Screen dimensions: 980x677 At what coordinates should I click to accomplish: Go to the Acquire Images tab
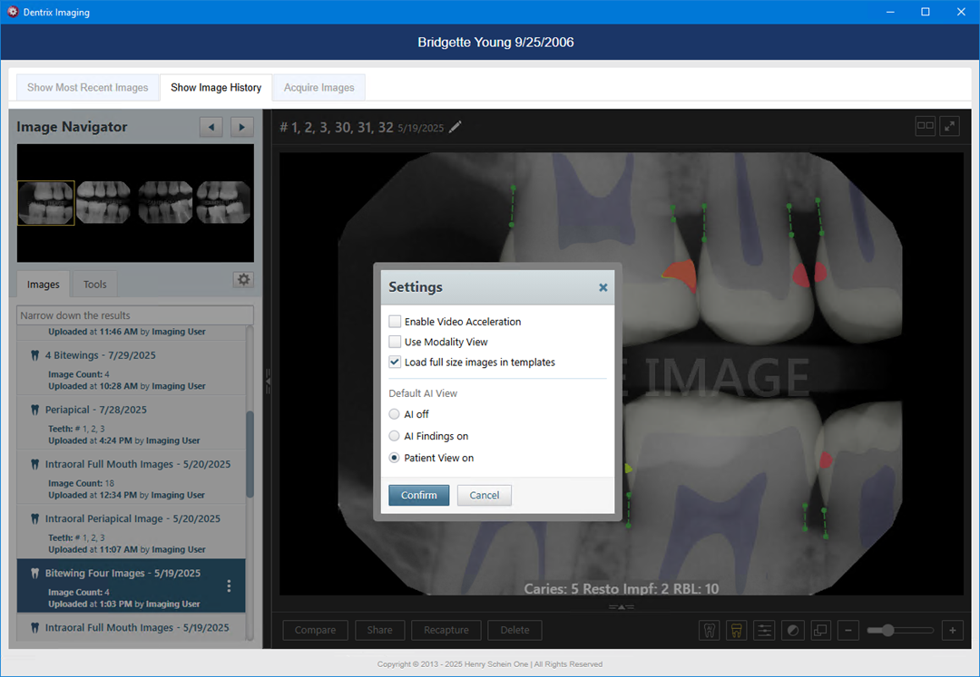pos(318,87)
